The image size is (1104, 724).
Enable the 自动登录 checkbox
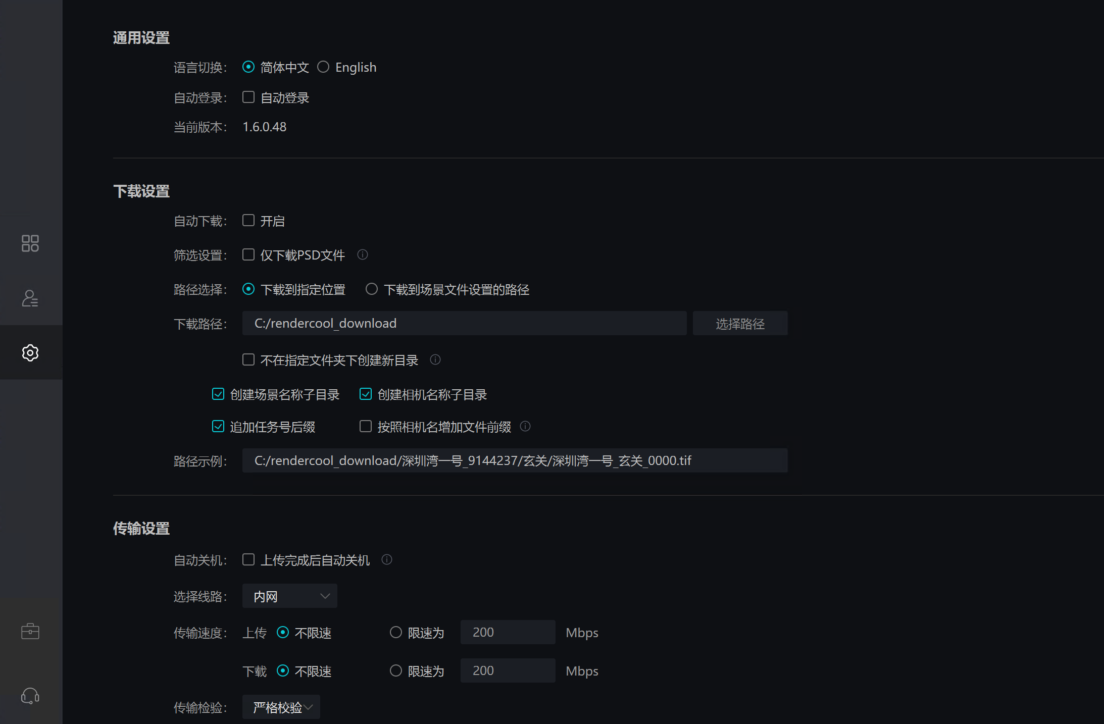248,97
